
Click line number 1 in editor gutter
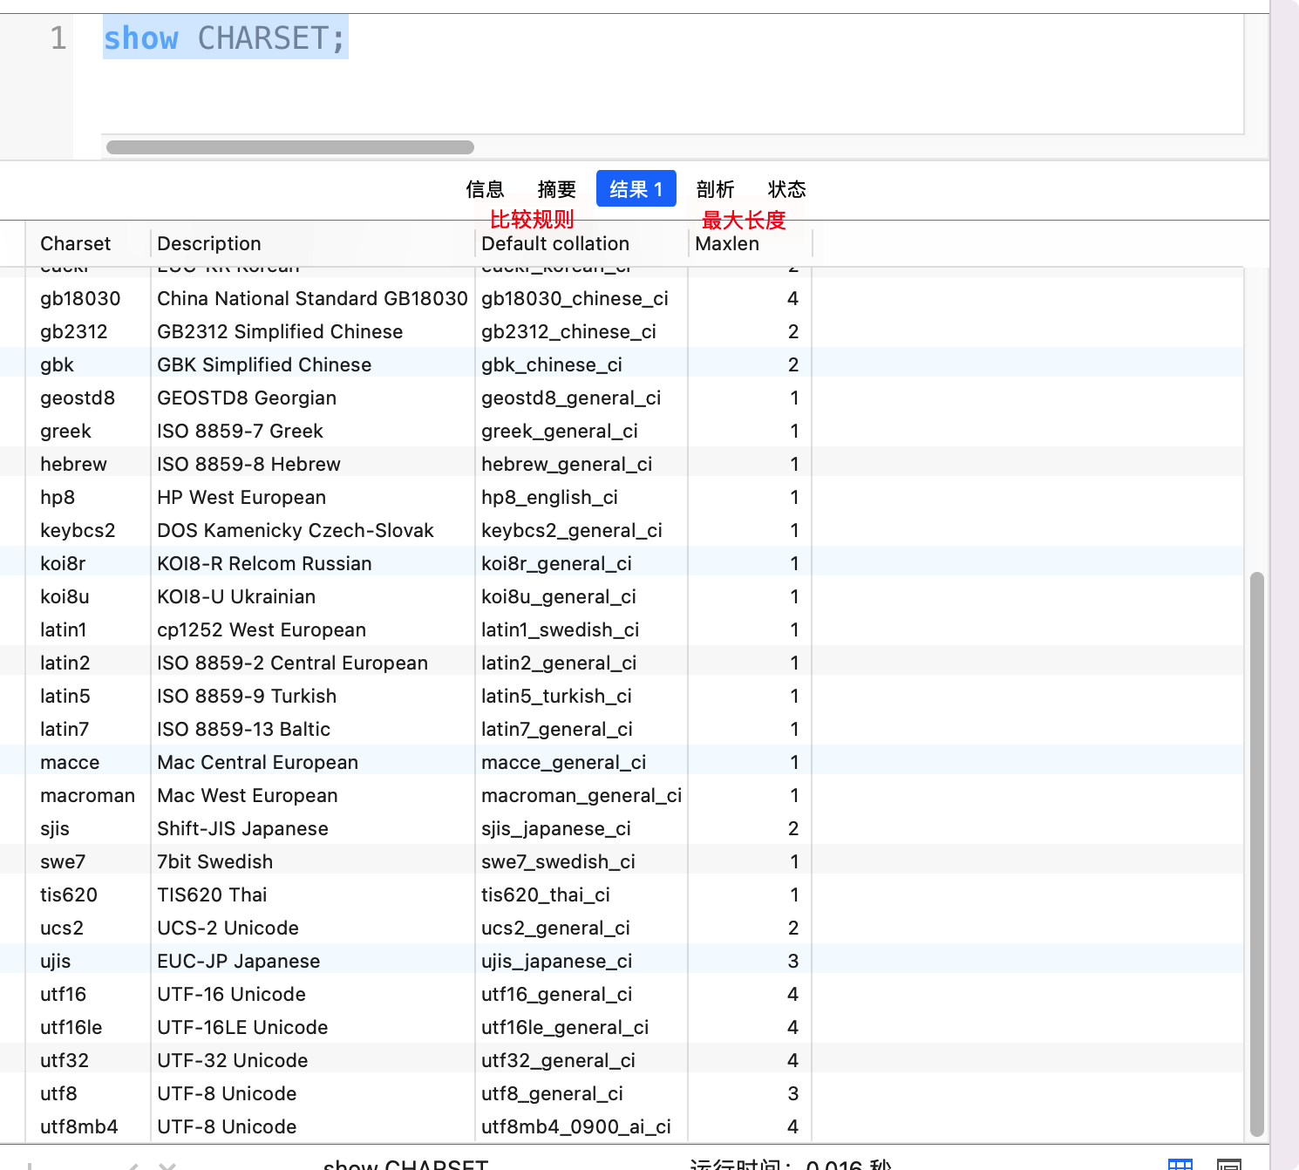(58, 38)
